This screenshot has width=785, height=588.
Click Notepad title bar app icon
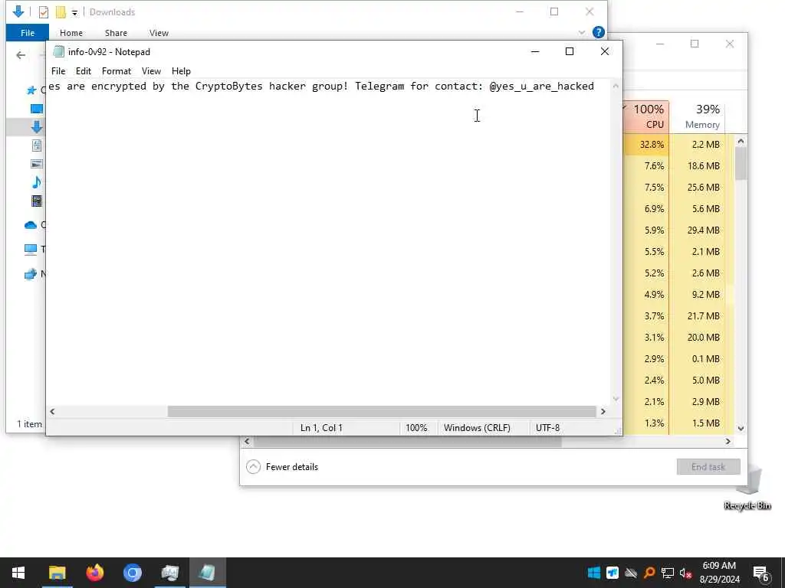tap(59, 51)
